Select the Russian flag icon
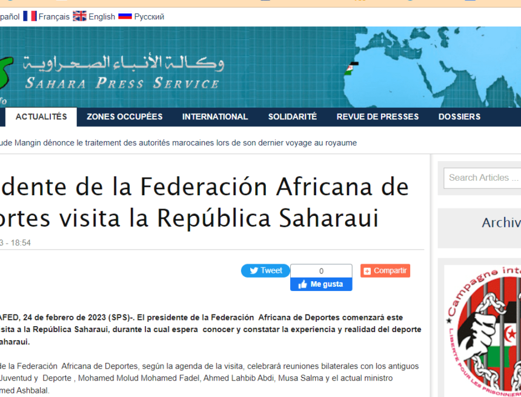The image size is (521, 397). point(125,17)
